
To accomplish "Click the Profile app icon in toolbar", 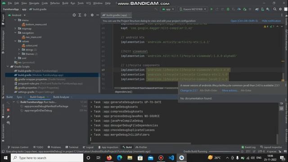I will click(239, 9).
